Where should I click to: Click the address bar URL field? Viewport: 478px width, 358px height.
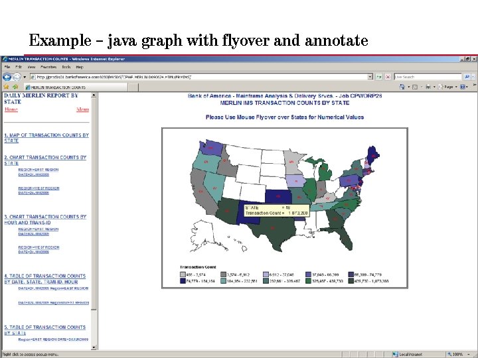199,77
